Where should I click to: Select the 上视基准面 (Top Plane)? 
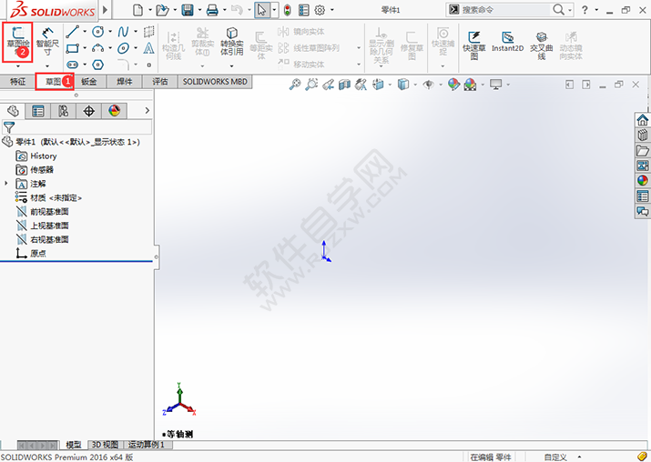click(43, 226)
